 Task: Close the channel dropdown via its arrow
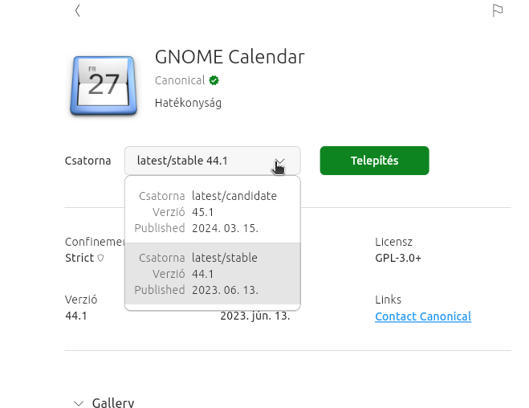pos(279,161)
